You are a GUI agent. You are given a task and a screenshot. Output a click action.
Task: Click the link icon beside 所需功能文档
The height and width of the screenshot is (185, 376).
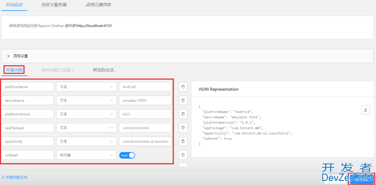(3, 177)
